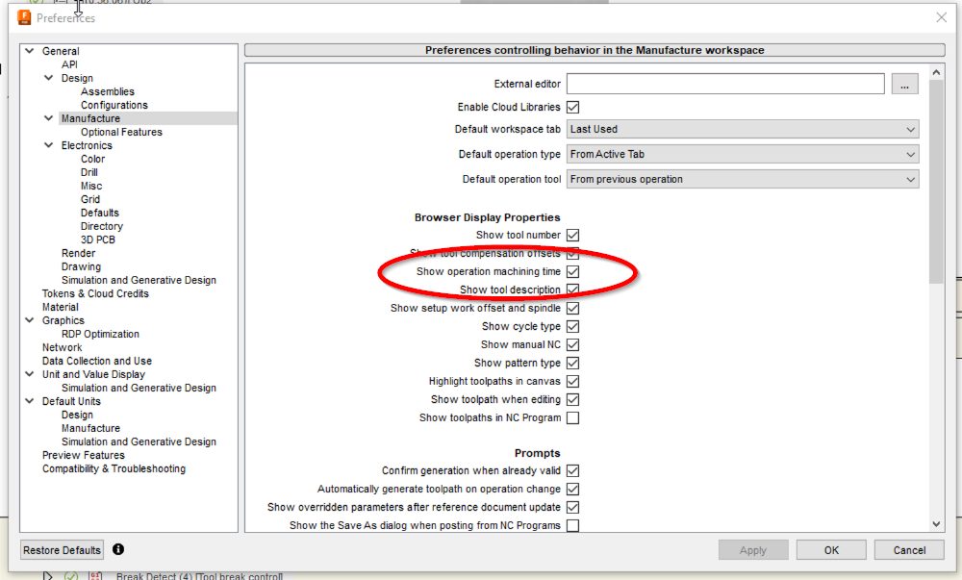The width and height of the screenshot is (962, 580).
Task: Open Default operation type dropdown
Action: point(743,155)
